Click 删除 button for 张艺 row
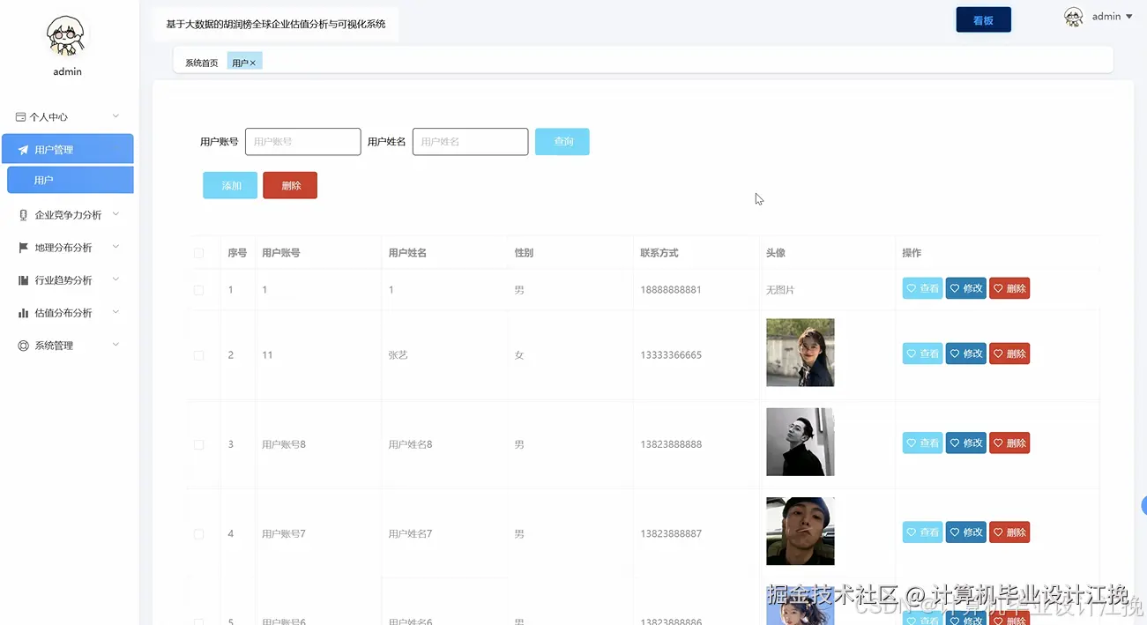The image size is (1147, 625). point(1009,353)
